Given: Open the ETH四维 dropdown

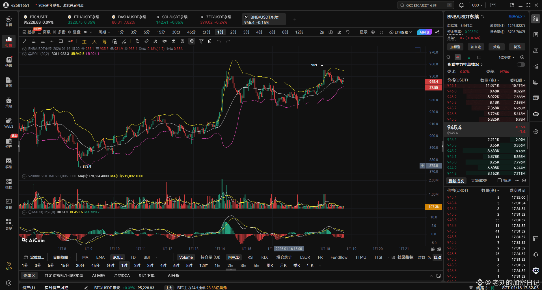Looking at the screenshot, I should pos(400,32).
